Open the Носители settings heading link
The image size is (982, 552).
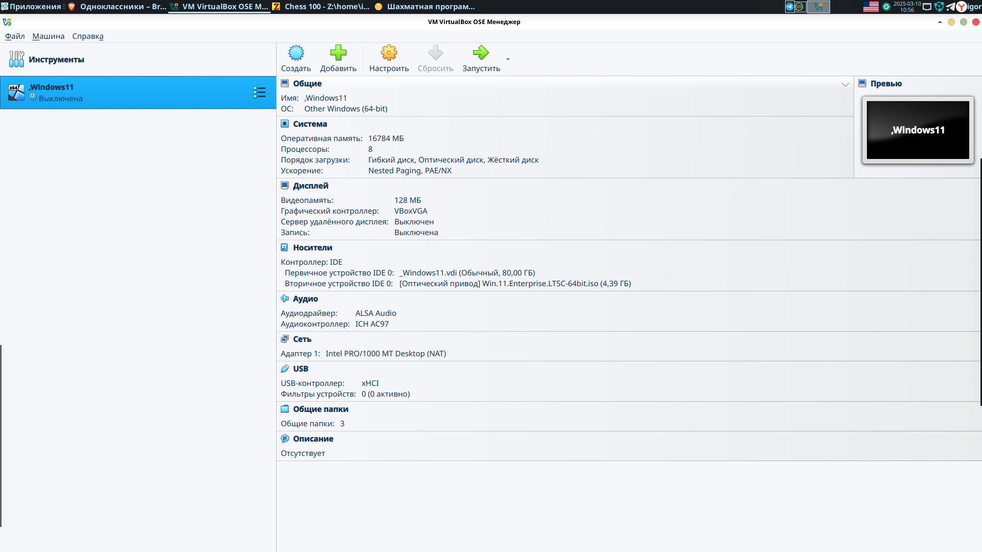click(313, 247)
